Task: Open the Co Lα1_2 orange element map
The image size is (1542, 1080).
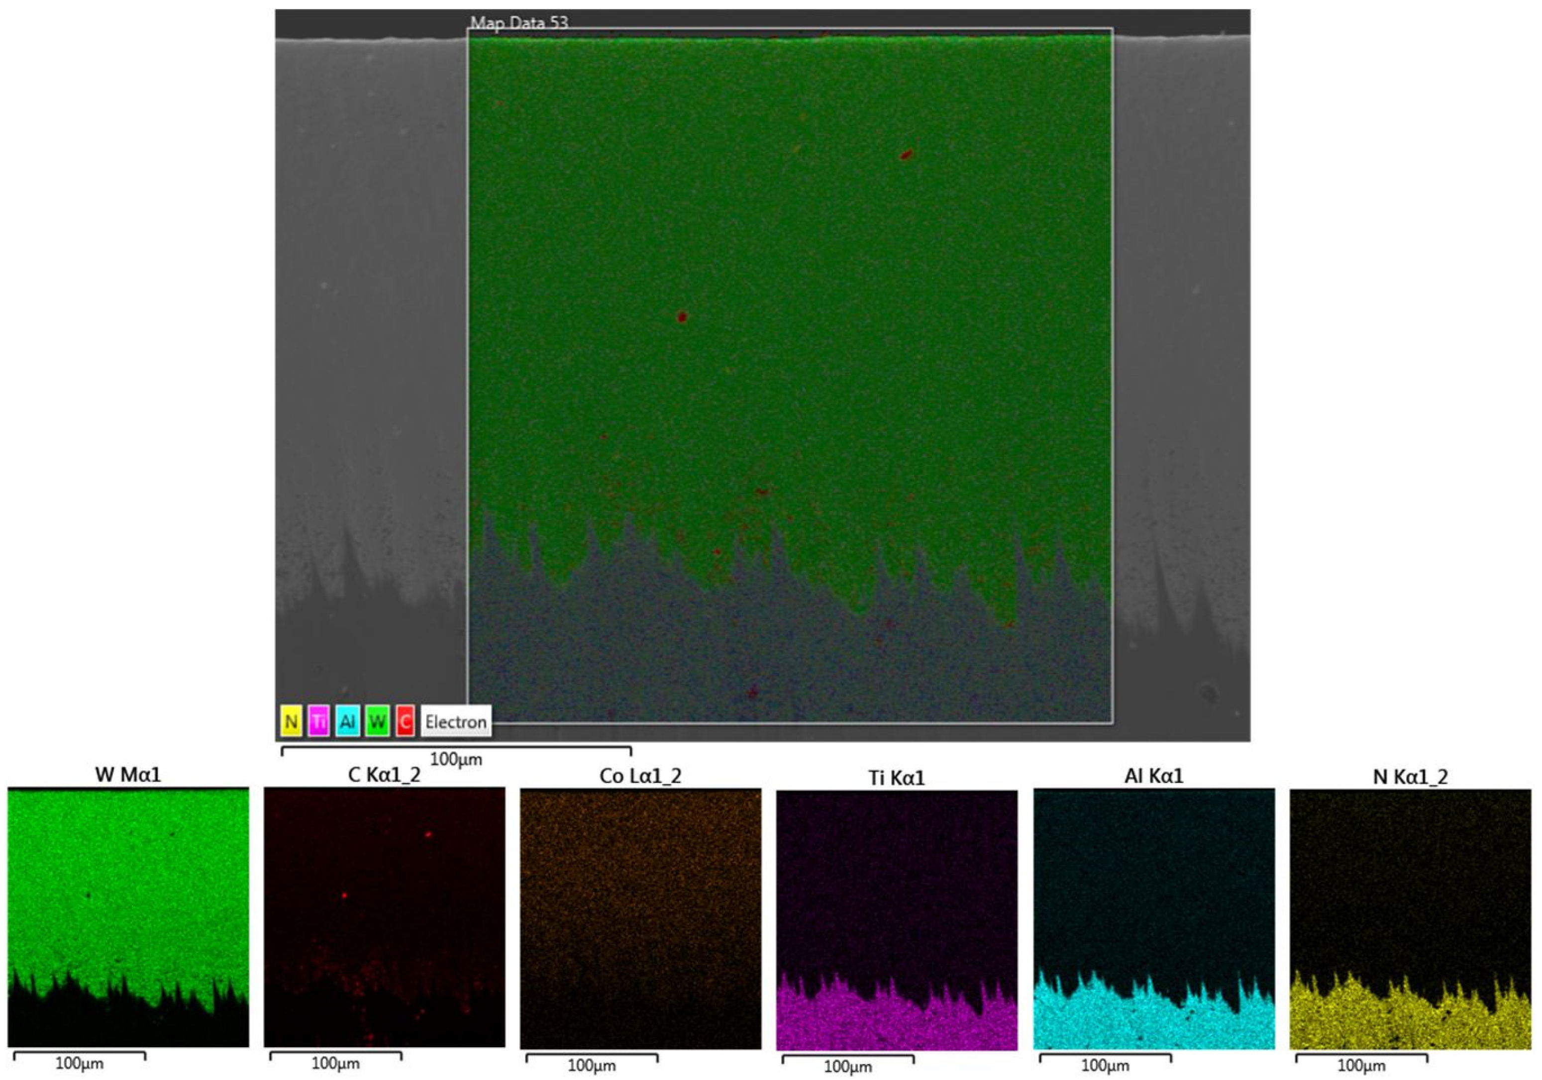Action: pos(641,919)
